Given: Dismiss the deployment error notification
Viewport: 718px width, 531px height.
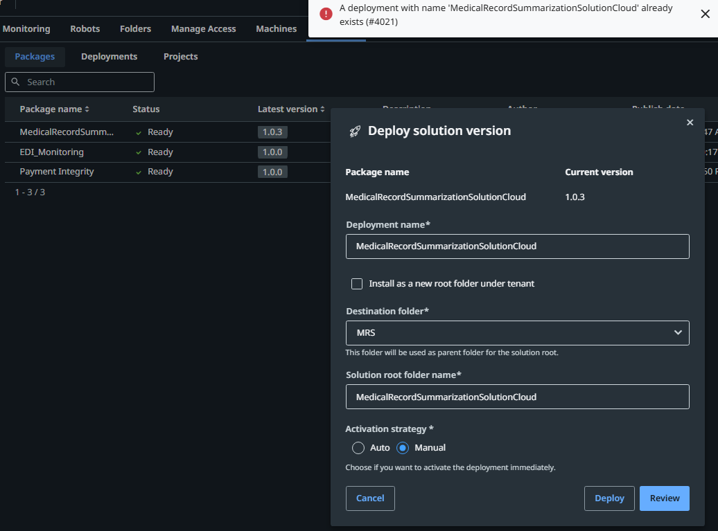Looking at the screenshot, I should (705, 14).
